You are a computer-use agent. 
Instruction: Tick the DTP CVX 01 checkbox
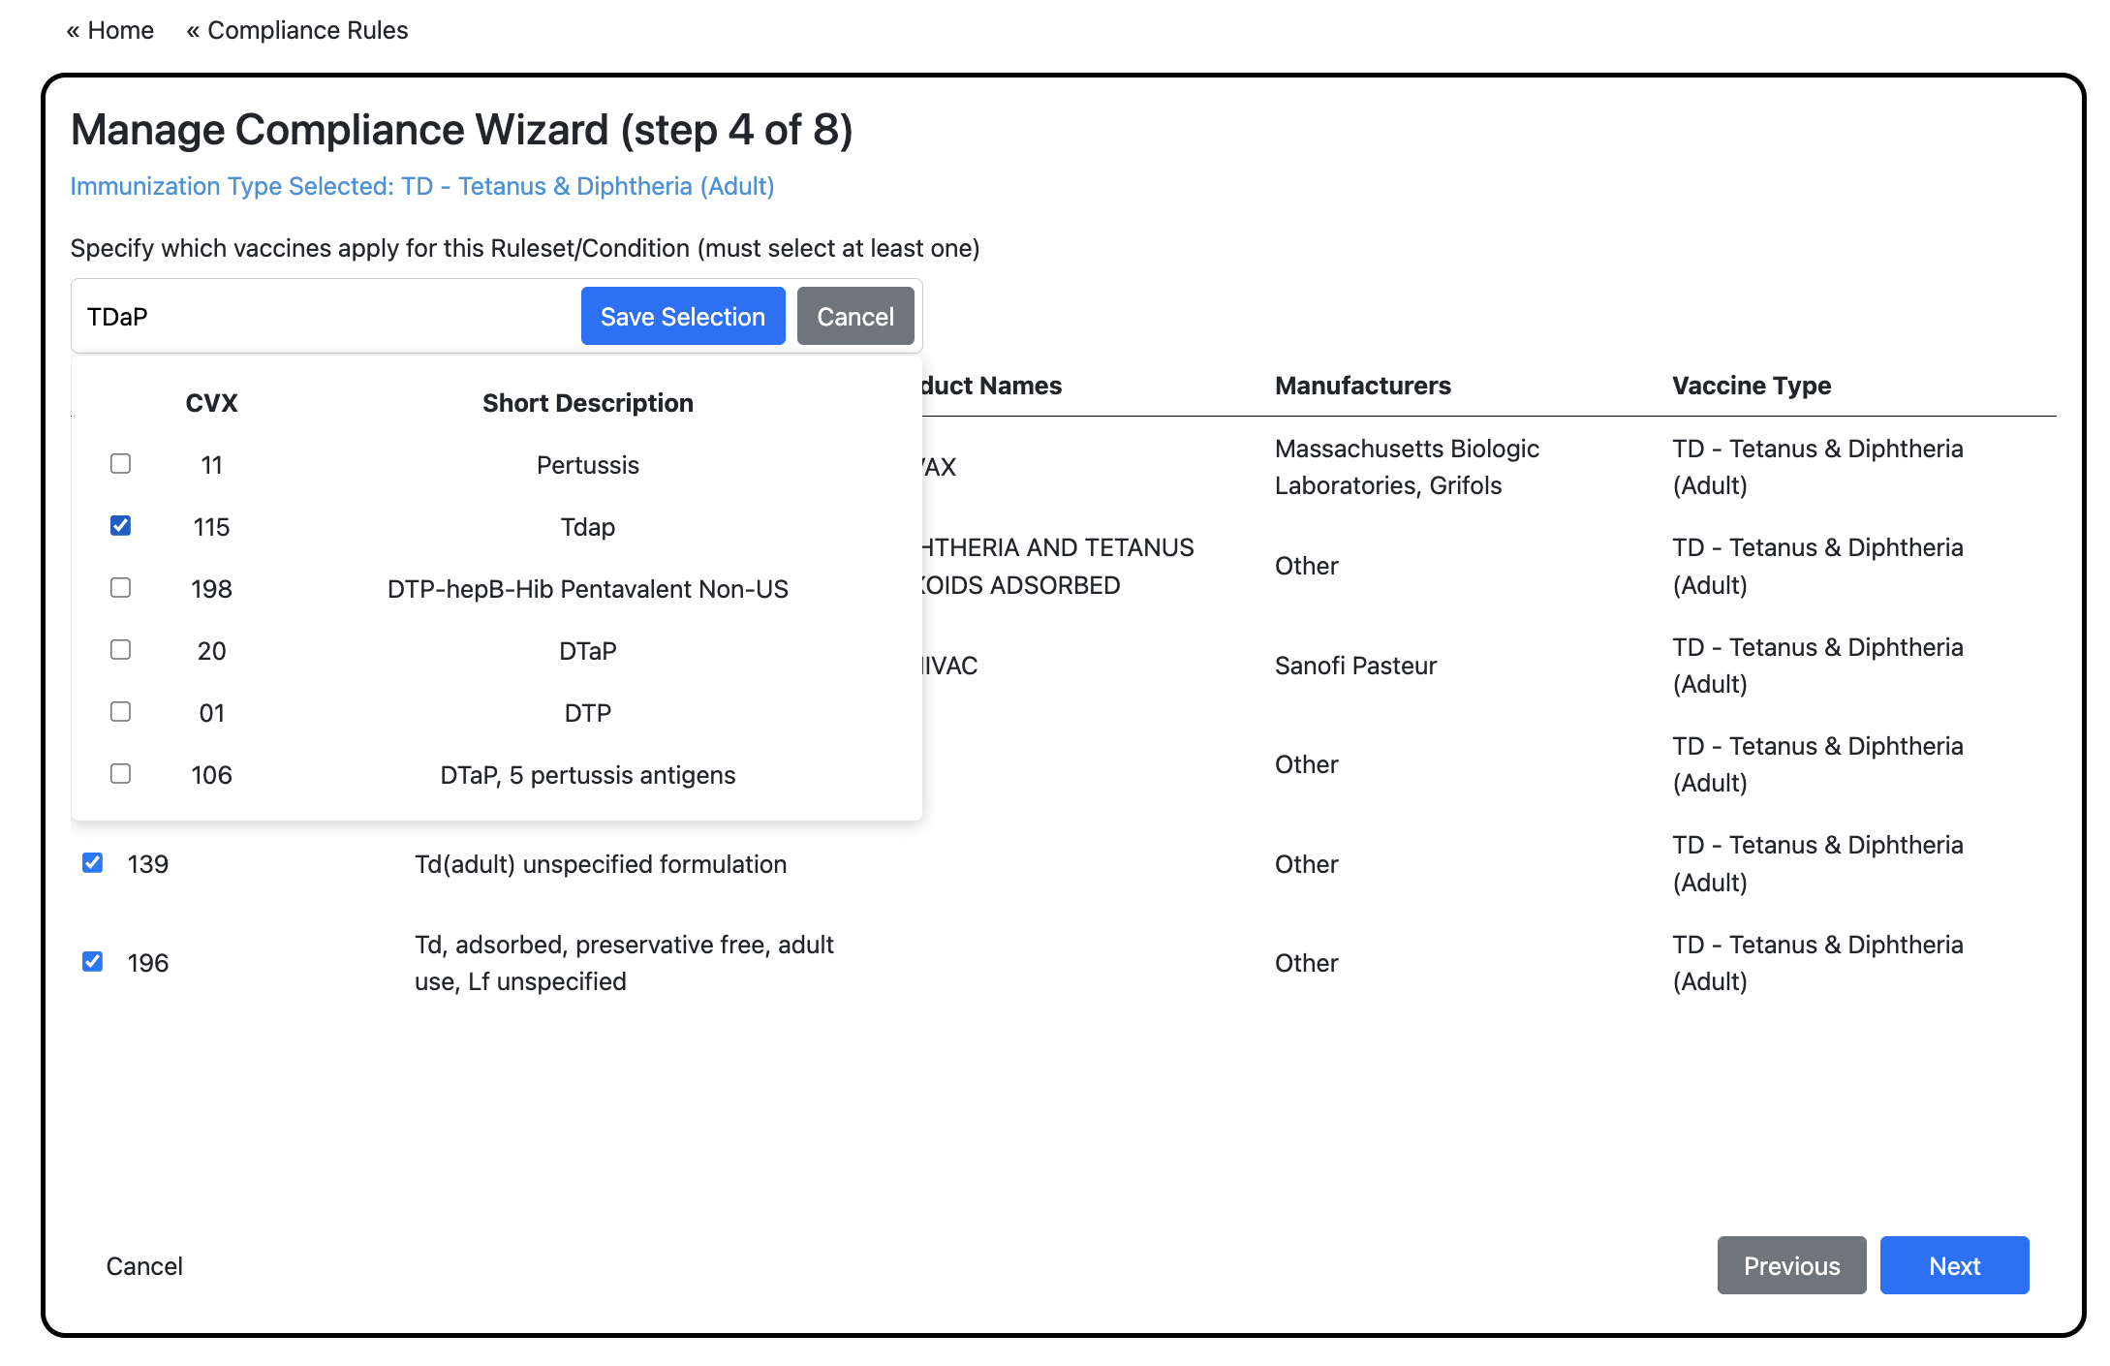(x=120, y=712)
